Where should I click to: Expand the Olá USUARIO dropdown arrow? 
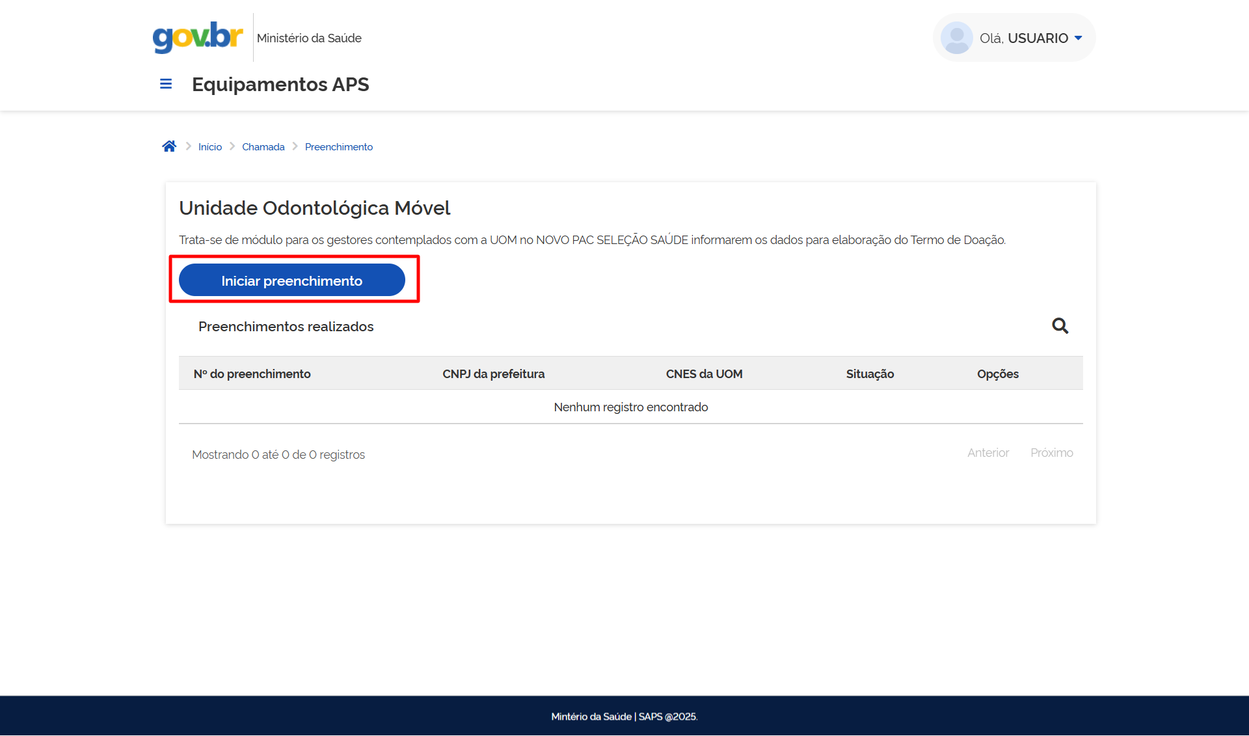1079,38
